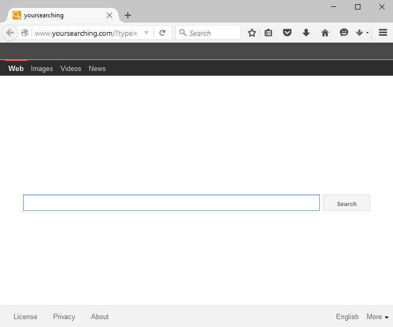
Task: Bookmark this page with the star icon
Action: click(x=252, y=33)
